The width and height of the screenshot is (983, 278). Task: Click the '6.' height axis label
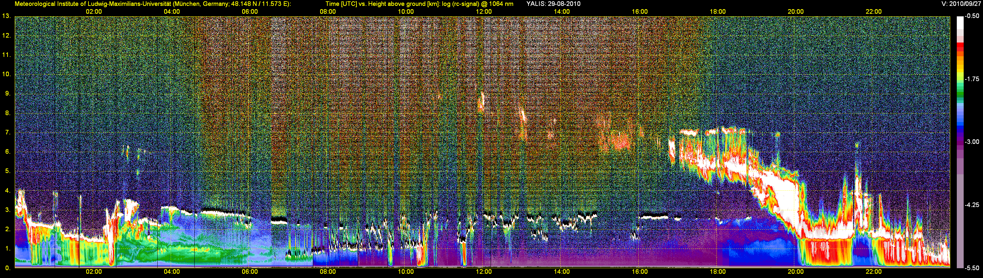[x=8, y=151]
